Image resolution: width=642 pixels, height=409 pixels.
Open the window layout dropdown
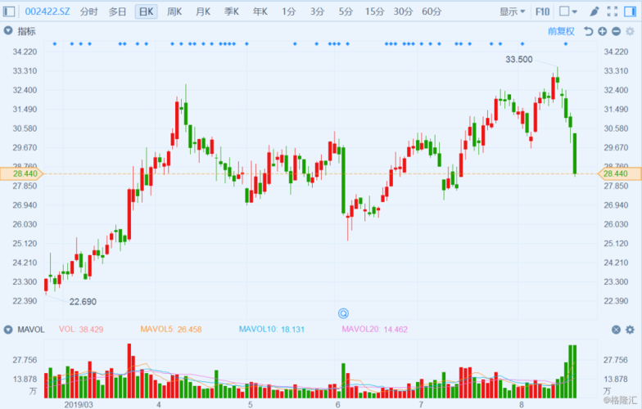coord(567,11)
